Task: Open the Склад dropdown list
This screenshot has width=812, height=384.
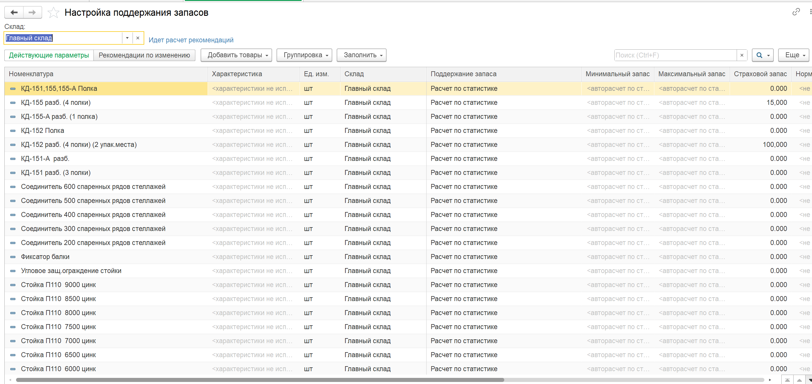Action: pos(127,38)
